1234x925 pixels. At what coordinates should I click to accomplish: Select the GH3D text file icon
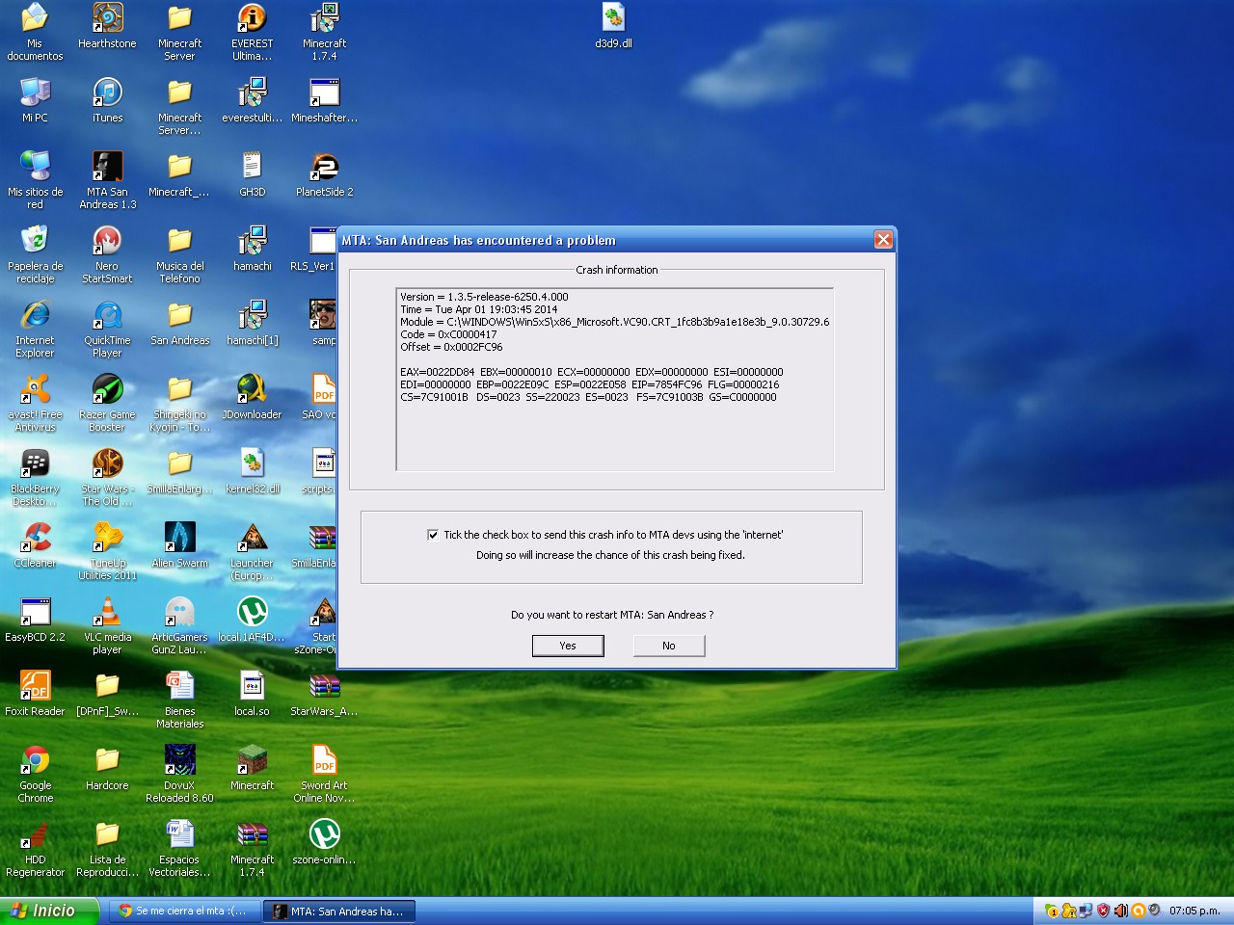click(x=252, y=174)
